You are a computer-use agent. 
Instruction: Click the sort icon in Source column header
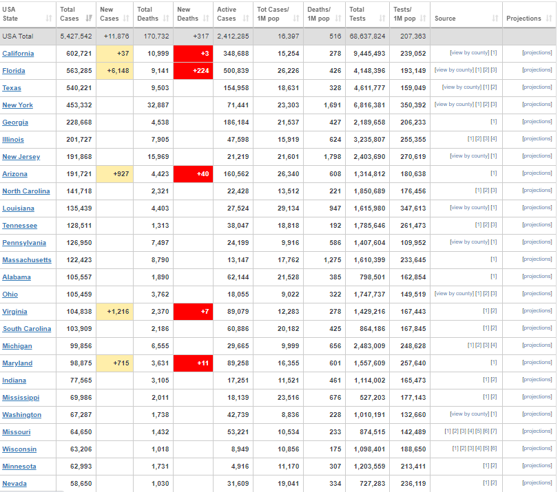495,19
